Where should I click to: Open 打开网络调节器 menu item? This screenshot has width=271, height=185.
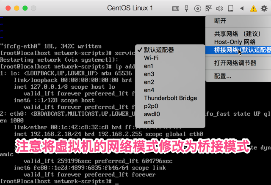tap(238, 63)
